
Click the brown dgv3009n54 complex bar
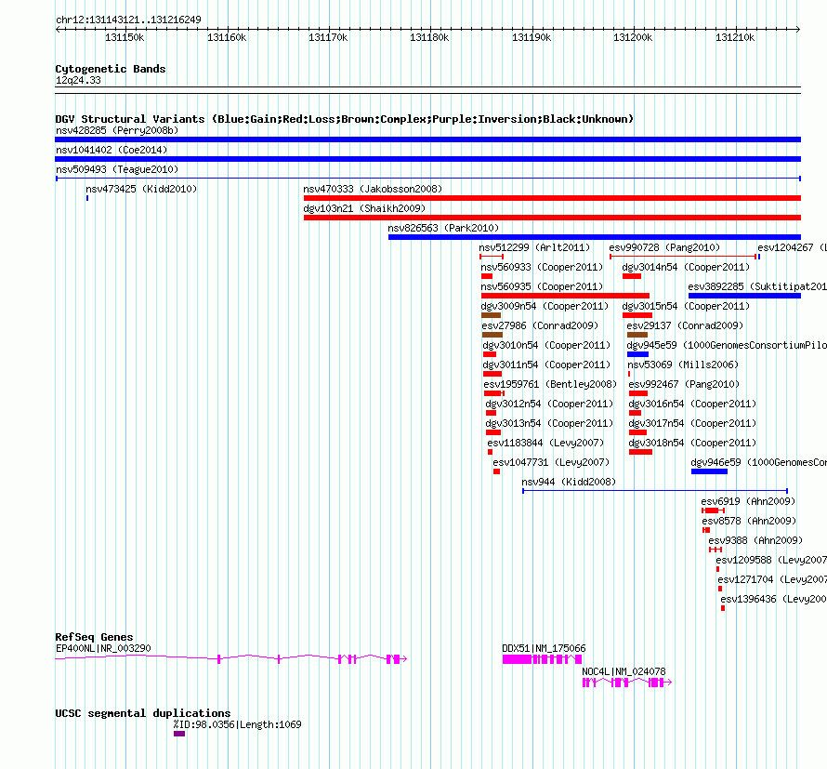[x=491, y=315]
